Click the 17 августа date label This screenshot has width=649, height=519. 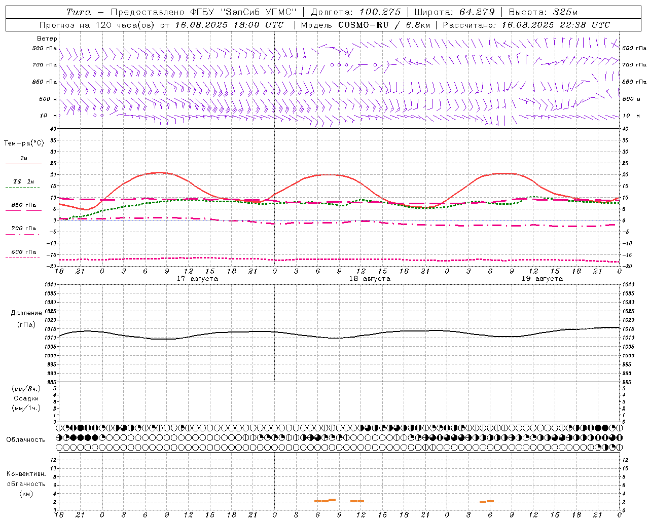(197, 279)
